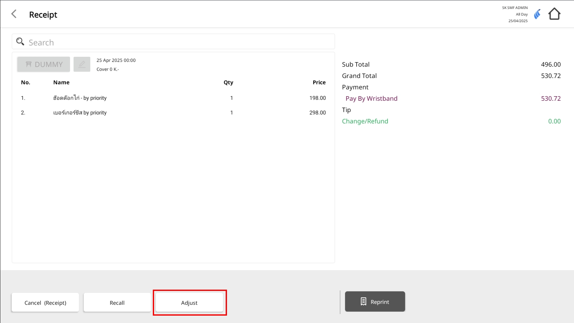Screen dimensions: 574x323
Task: Click the magnifying glass search icon
Action: tap(20, 42)
